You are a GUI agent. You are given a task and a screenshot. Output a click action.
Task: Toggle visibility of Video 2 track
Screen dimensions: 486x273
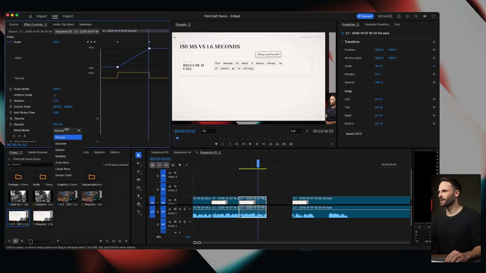point(175,187)
